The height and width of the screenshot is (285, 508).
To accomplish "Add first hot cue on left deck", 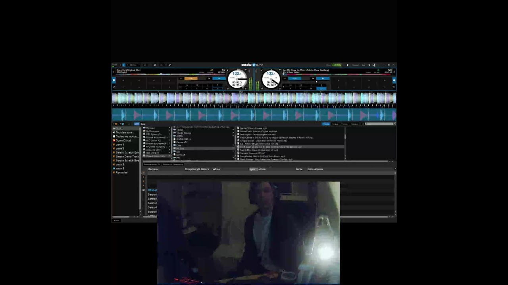I will pyautogui.click(x=123, y=80).
